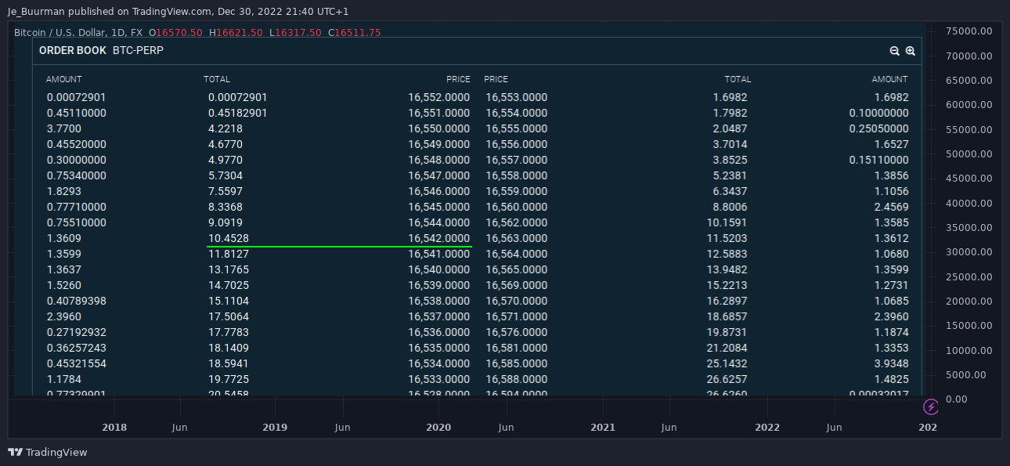The height and width of the screenshot is (466, 1010).
Task: Select ask price 16,563.0000
Action: [x=516, y=238]
